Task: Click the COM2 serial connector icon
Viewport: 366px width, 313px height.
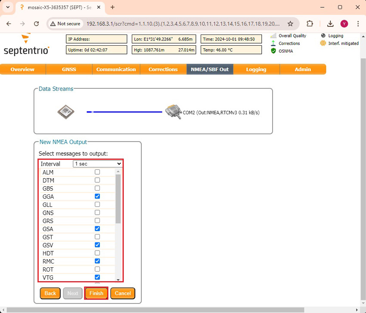Action: [173, 113]
